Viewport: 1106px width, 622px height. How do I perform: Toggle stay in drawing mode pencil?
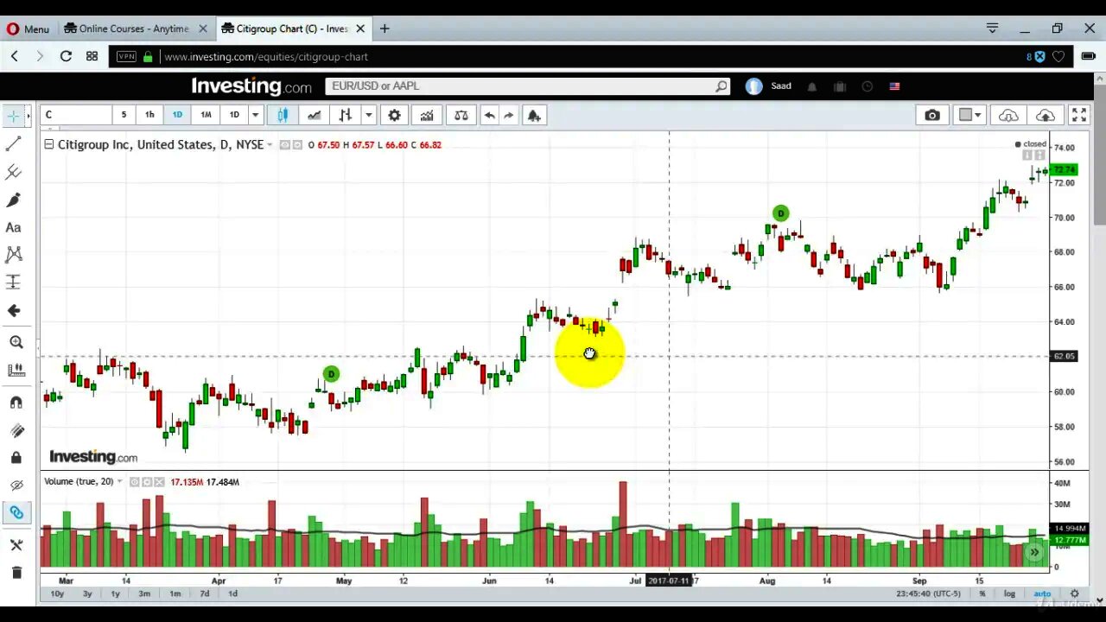(16, 430)
